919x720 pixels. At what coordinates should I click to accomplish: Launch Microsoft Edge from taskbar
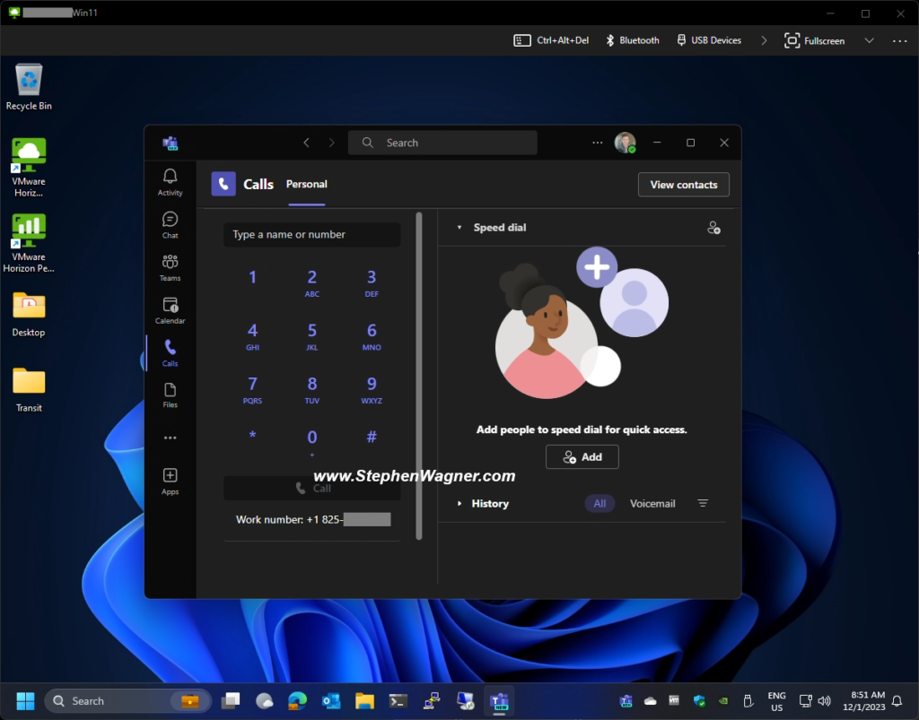coord(298,700)
